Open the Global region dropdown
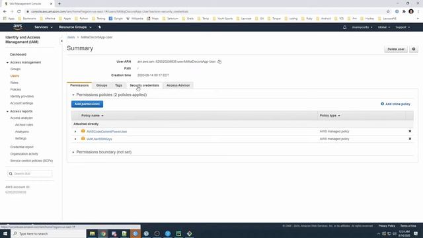Image resolution: width=423 pixels, height=238 pixels. tap(384, 27)
